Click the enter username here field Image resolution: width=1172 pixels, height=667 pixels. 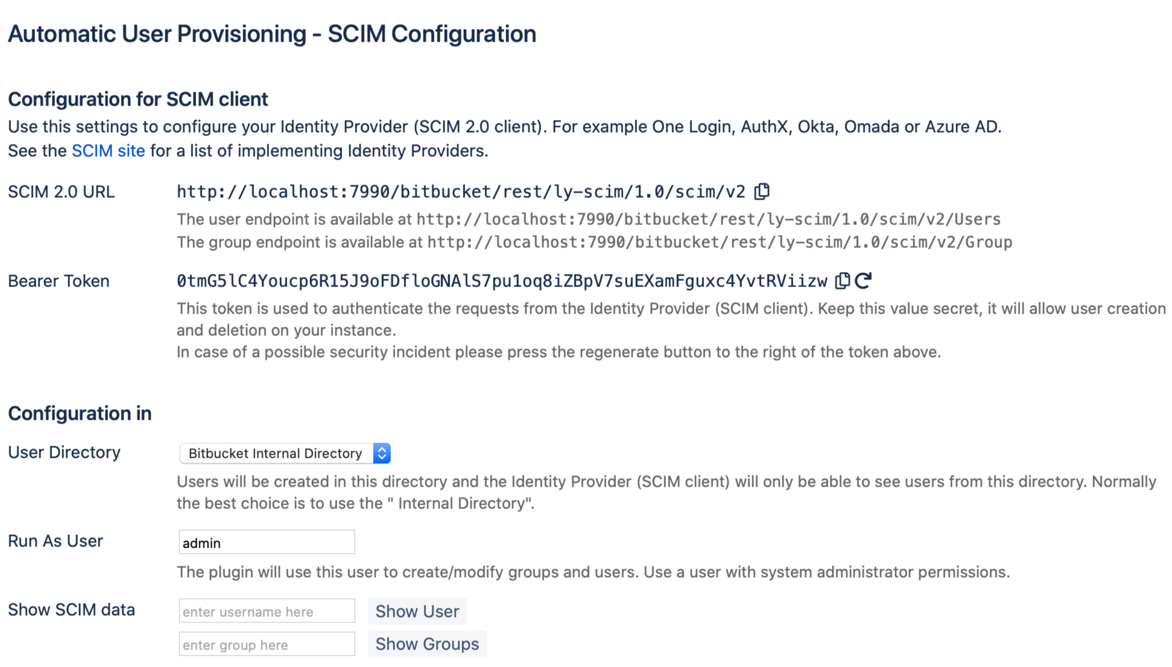click(266, 611)
